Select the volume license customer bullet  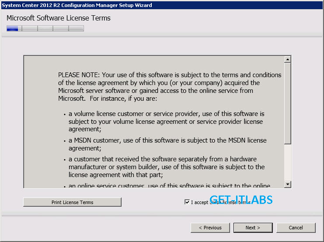167,121
